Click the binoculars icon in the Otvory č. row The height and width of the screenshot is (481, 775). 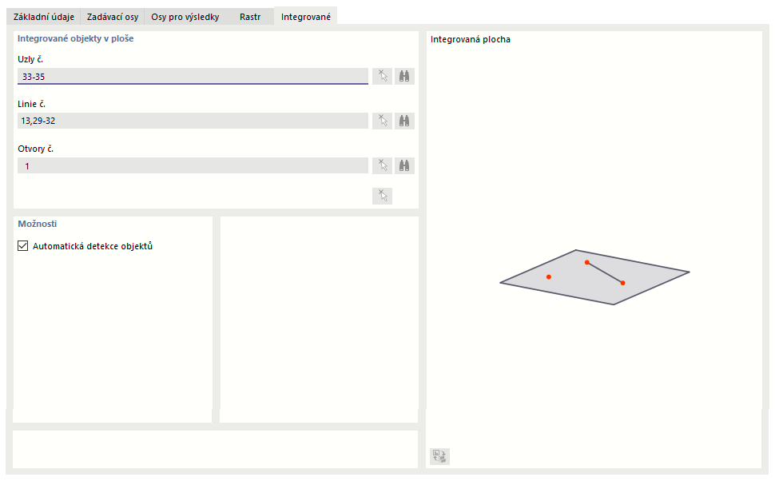click(x=405, y=166)
